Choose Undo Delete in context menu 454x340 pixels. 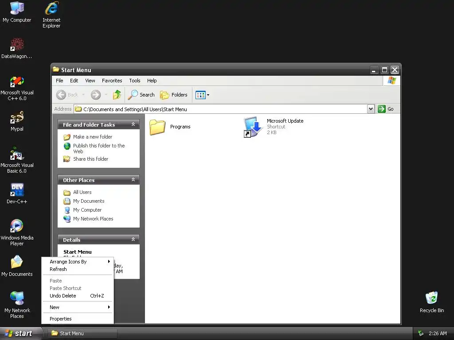[78, 296]
